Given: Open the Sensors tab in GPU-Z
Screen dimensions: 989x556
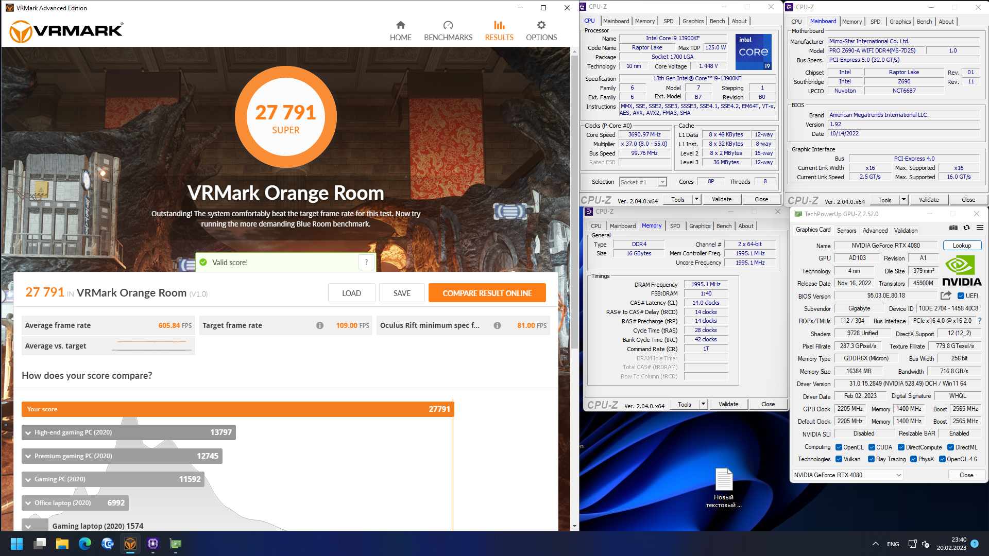Looking at the screenshot, I should [x=846, y=231].
